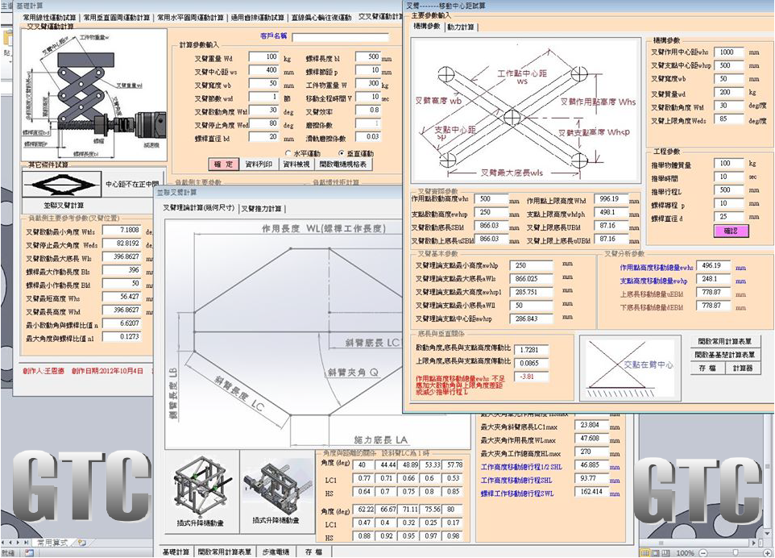This screenshot has height=558, width=775.
Task: Open the 直線偏心輪往復運動 tab
Action: pyautogui.click(x=321, y=17)
